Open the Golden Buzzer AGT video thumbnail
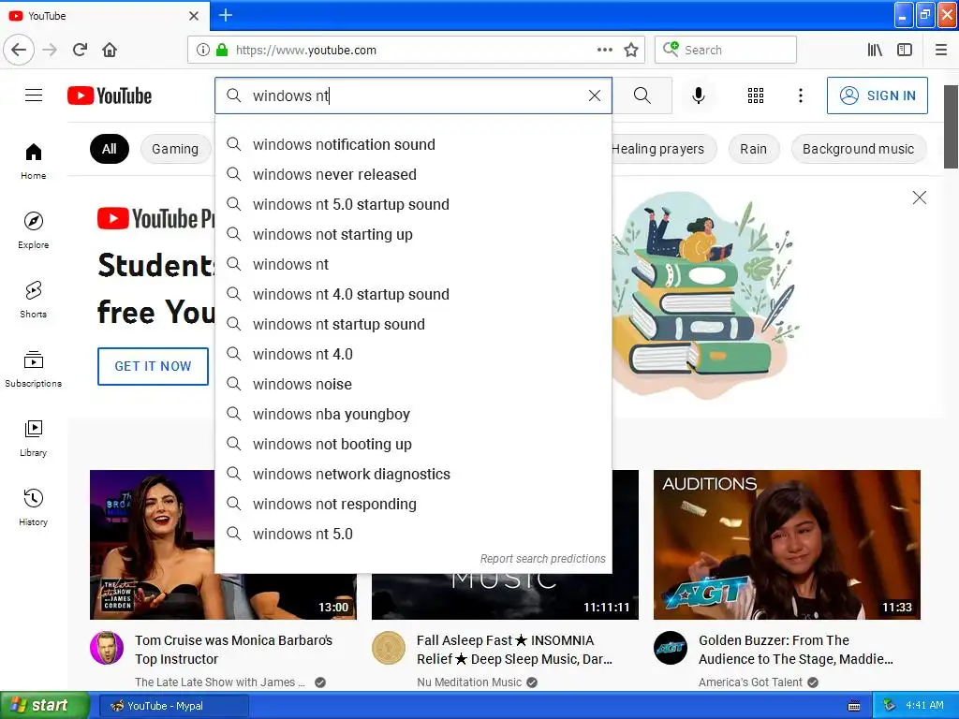Image resolution: width=959 pixels, height=719 pixels. tap(787, 545)
